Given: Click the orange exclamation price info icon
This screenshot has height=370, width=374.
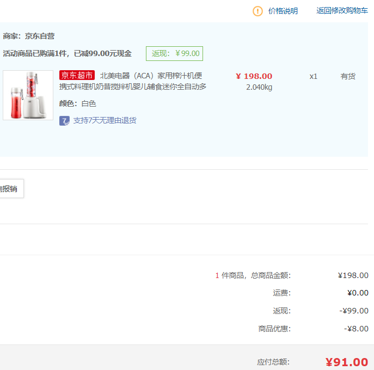Looking at the screenshot, I should point(257,11).
